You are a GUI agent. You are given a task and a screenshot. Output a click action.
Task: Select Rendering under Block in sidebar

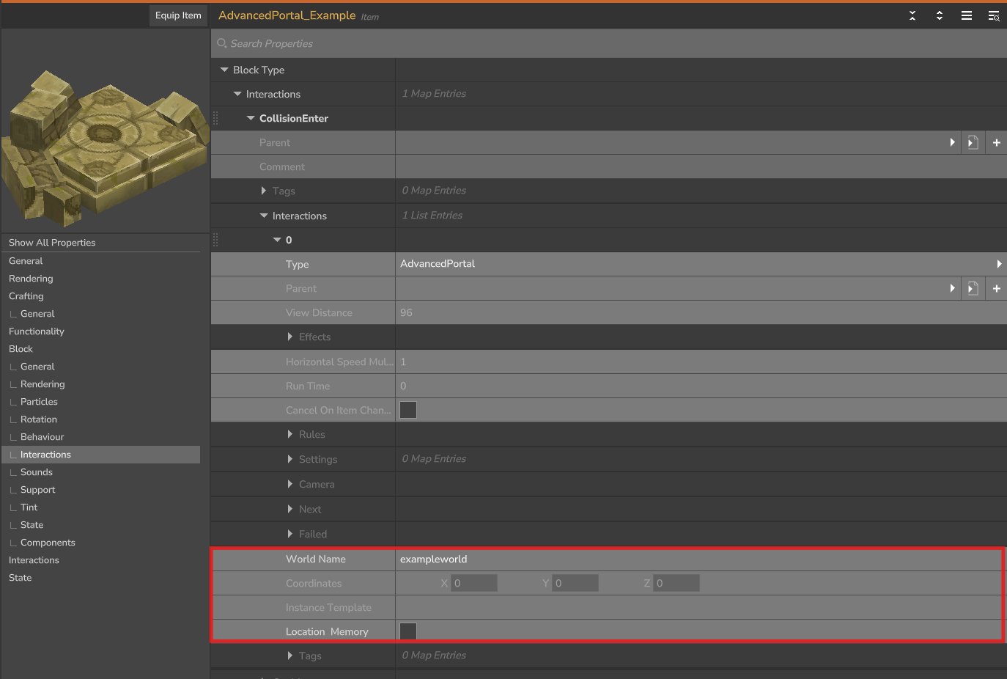pyautogui.click(x=43, y=384)
